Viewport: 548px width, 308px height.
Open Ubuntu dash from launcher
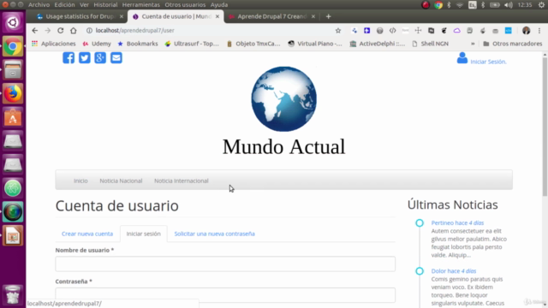(13, 22)
